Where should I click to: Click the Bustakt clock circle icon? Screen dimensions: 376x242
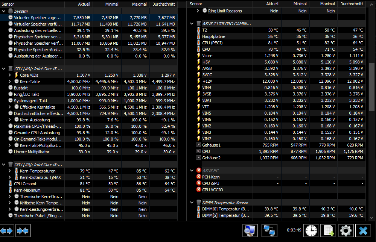[x=11, y=88]
